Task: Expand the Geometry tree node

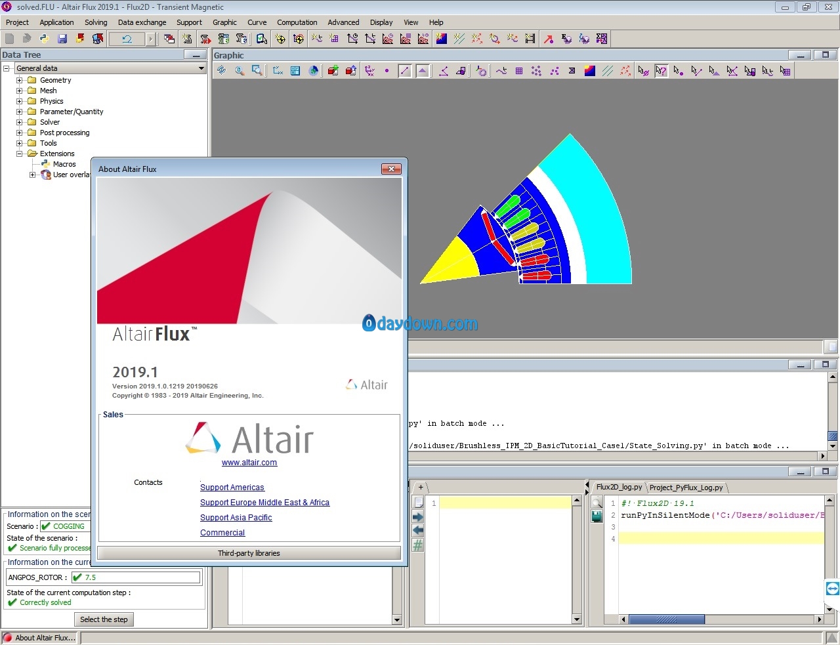Action: pos(20,80)
